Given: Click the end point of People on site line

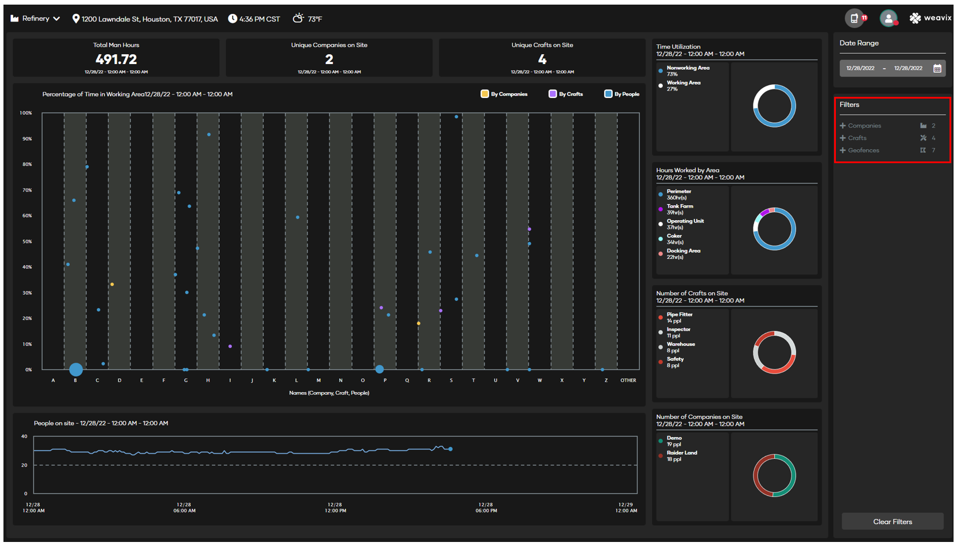Looking at the screenshot, I should [x=451, y=449].
